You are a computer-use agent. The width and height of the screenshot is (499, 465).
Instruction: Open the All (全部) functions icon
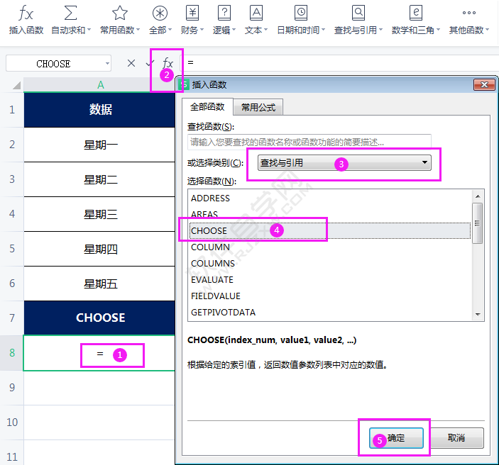160,13
